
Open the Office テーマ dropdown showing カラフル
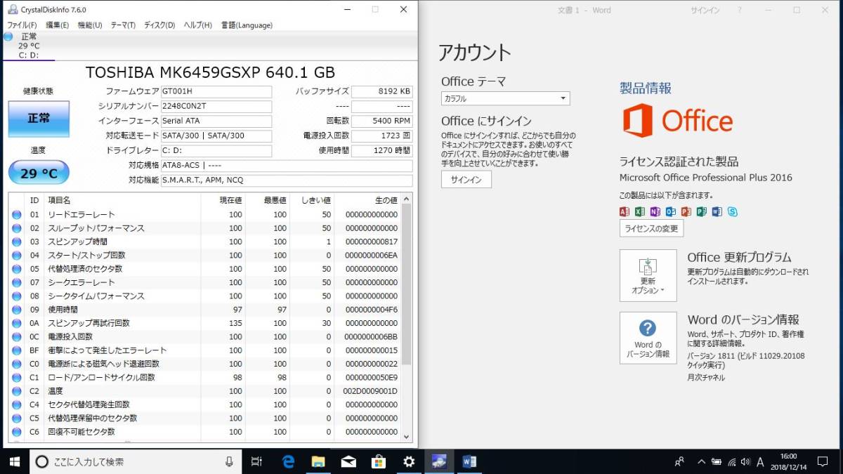click(504, 98)
